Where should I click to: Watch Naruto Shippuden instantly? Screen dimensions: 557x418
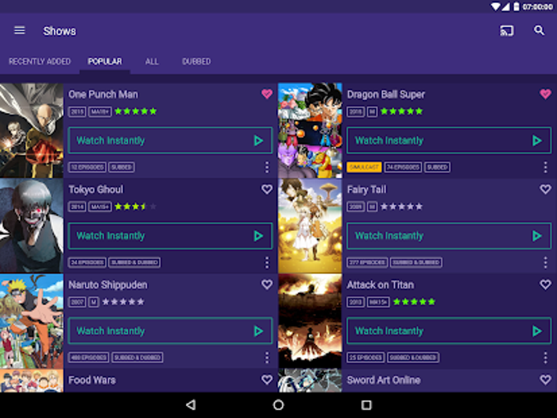click(x=170, y=331)
